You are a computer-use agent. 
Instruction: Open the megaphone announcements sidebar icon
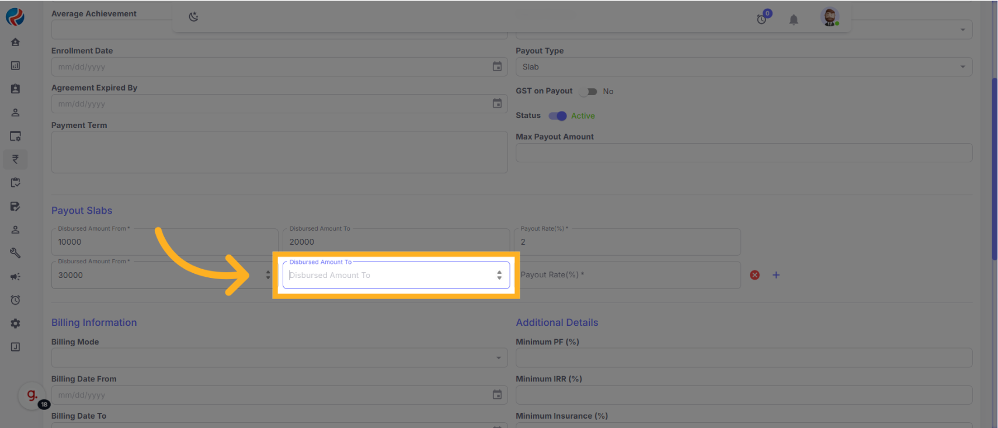coord(15,277)
